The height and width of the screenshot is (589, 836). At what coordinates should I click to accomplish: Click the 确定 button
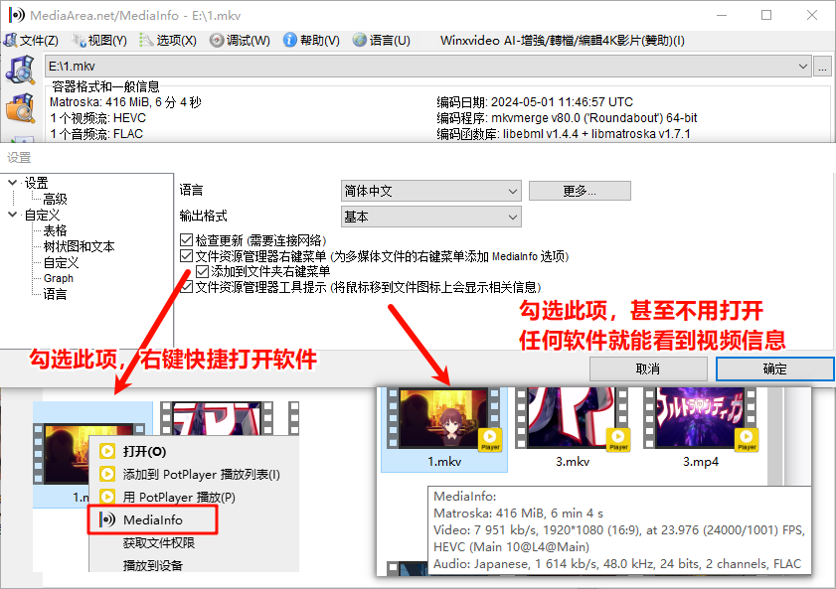click(x=774, y=368)
